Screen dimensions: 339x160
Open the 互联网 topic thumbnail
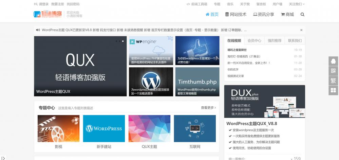[x=195, y=128]
